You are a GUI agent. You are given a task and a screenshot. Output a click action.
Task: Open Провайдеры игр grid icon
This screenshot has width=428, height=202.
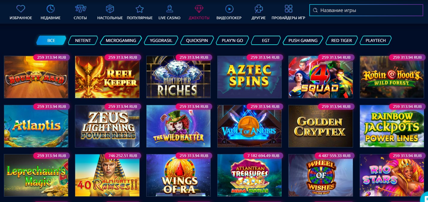288,8
